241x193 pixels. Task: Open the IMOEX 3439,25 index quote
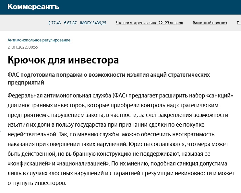[93, 23]
